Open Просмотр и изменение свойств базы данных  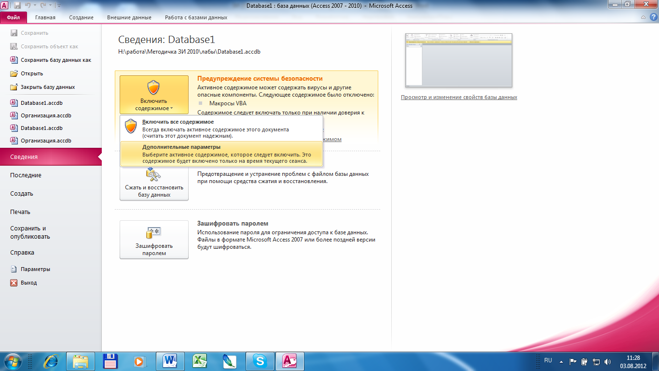459,97
